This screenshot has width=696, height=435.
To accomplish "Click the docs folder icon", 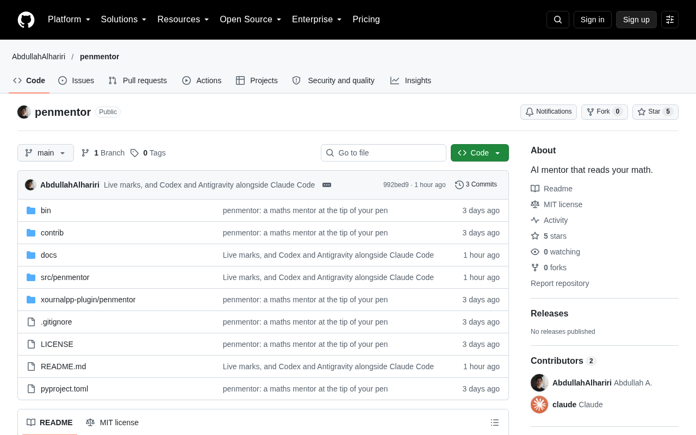I will click(x=31, y=255).
